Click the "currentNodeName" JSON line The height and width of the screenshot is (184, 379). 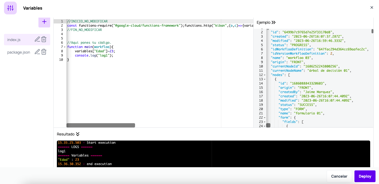coord(311,71)
